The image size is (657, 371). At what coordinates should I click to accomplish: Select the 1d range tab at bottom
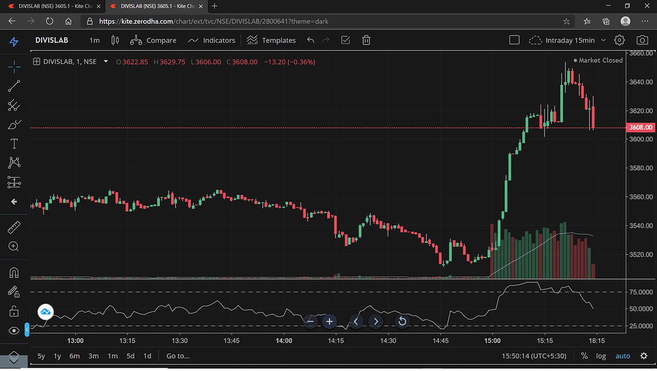[148, 356]
